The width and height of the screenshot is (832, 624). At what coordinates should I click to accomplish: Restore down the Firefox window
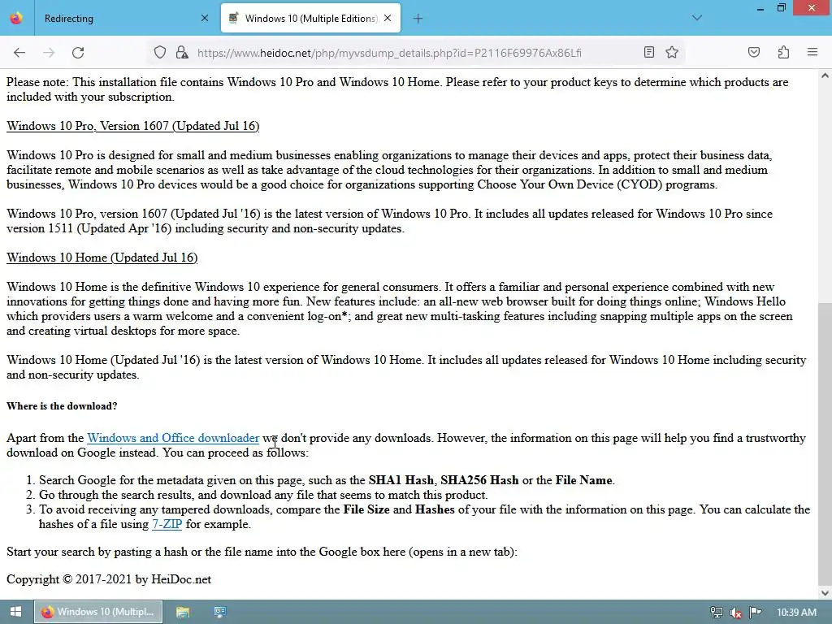782,8
